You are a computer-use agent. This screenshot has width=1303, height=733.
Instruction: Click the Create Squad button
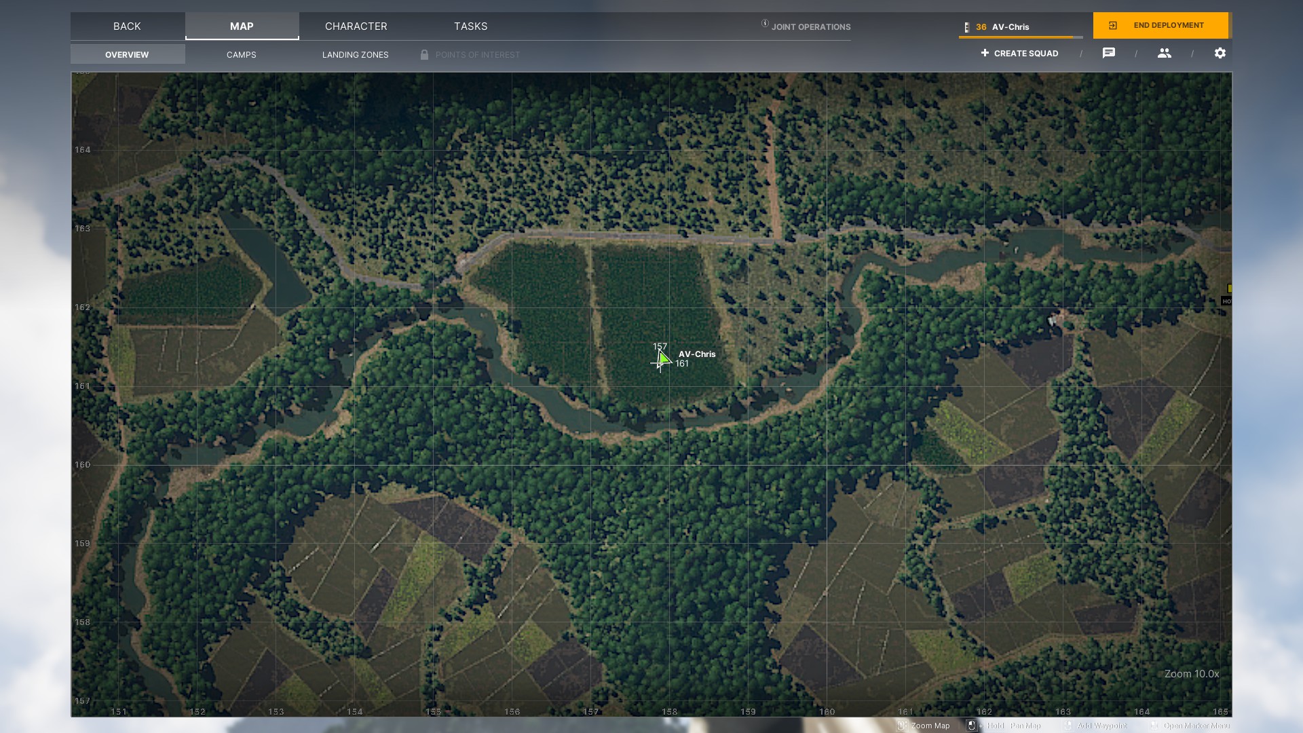click(x=1019, y=53)
